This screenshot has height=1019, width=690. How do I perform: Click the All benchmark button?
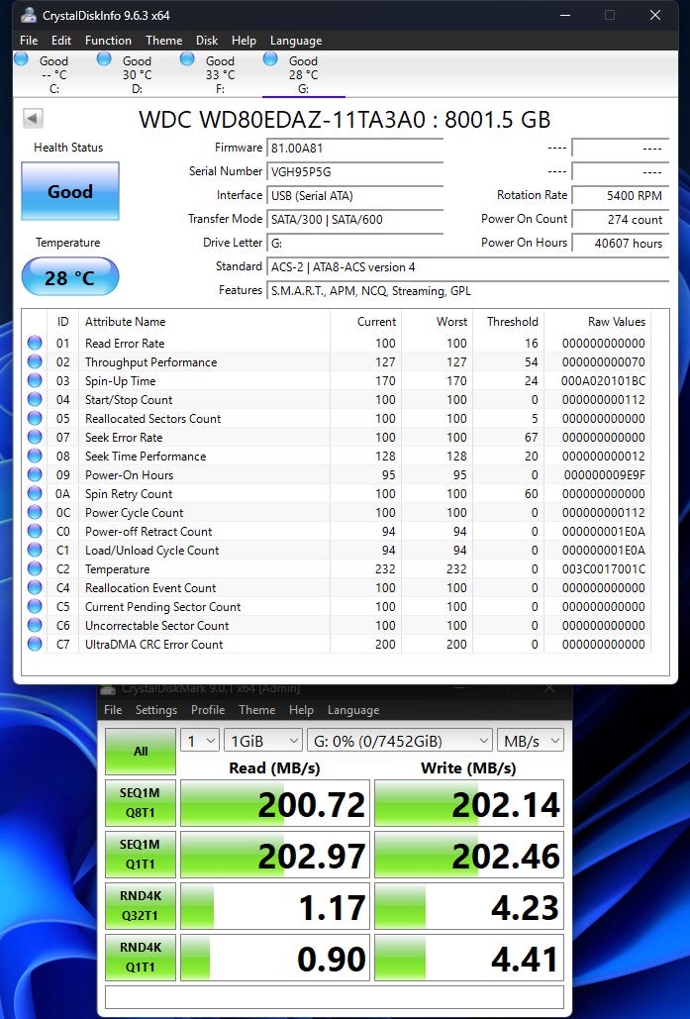pos(141,752)
